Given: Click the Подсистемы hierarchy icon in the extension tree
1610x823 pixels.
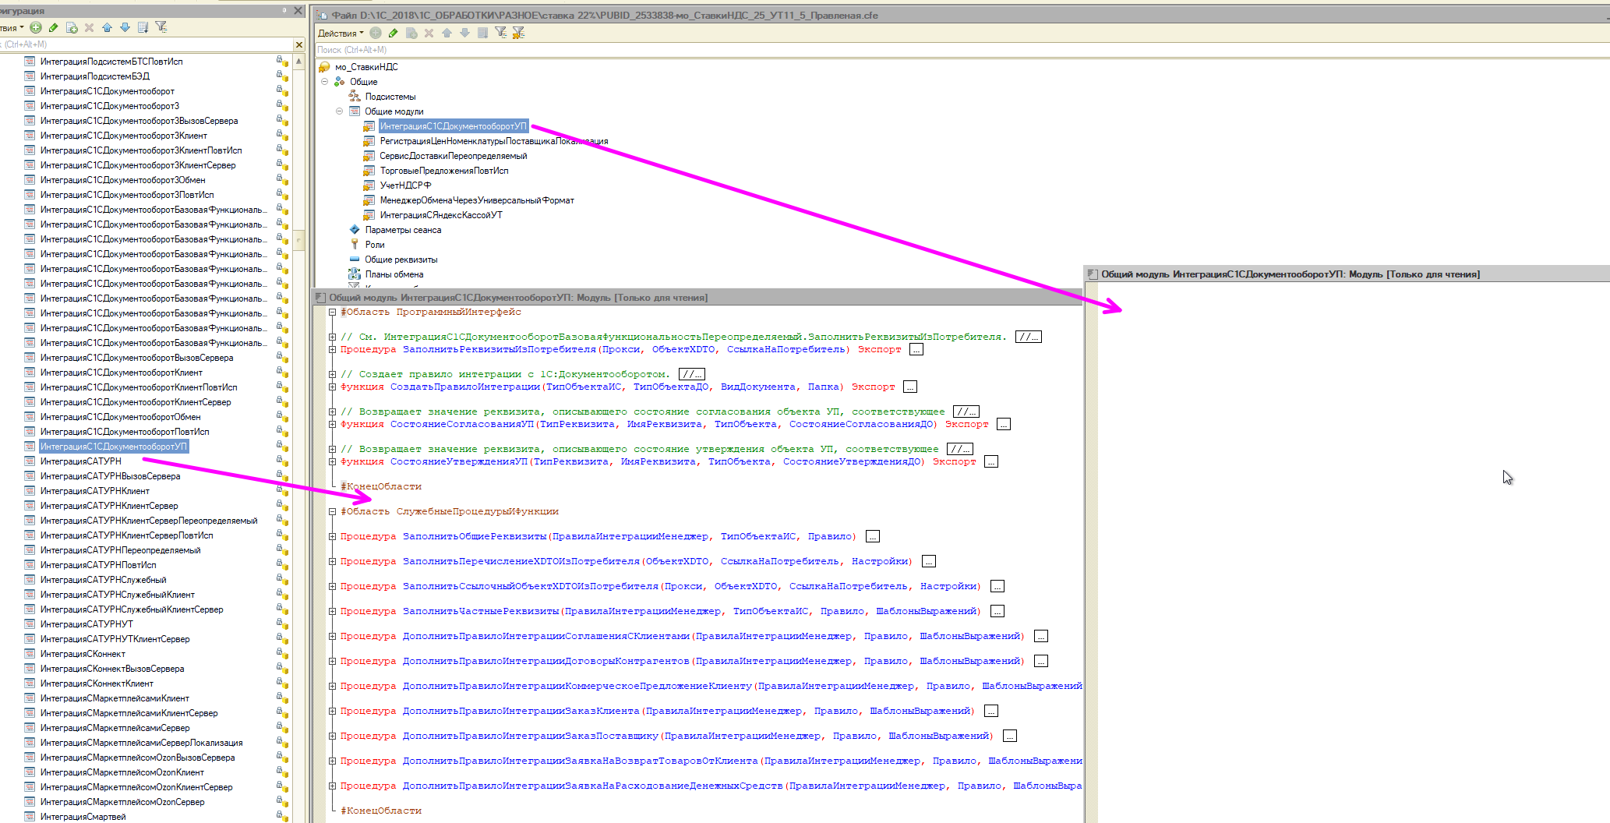Looking at the screenshot, I should pos(355,97).
